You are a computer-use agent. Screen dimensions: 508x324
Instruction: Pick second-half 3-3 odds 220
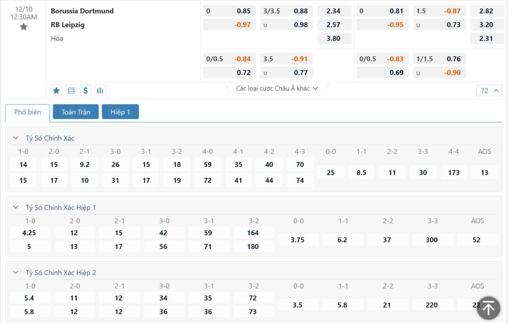(432, 305)
